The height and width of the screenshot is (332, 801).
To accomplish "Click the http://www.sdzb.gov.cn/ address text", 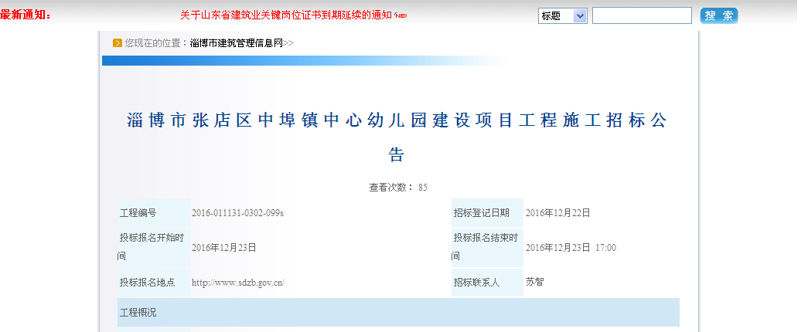I will coord(237,283).
